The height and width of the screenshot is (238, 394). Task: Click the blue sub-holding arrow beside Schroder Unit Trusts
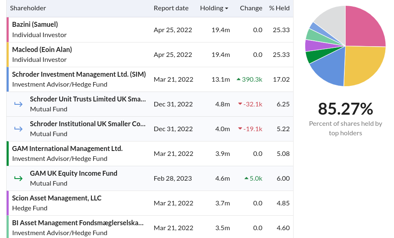pyautogui.click(x=18, y=104)
